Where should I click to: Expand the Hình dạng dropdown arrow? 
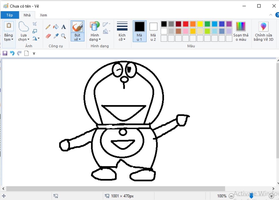tap(100, 39)
